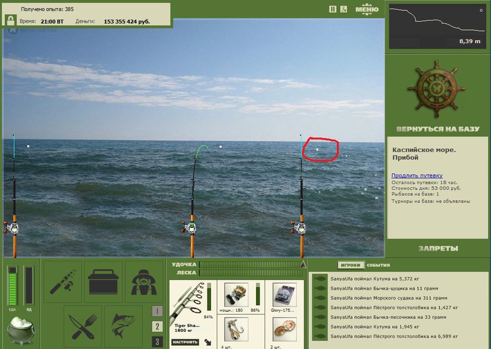Switch to the ИГРОКИ tab
Screen dimensions: 491x349
(350, 265)
